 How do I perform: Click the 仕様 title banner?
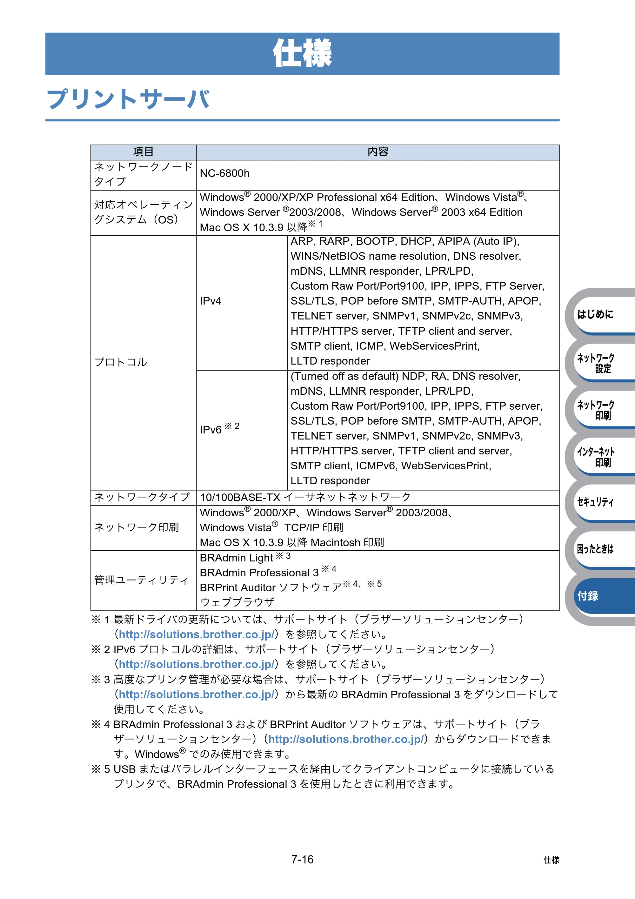click(x=302, y=54)
